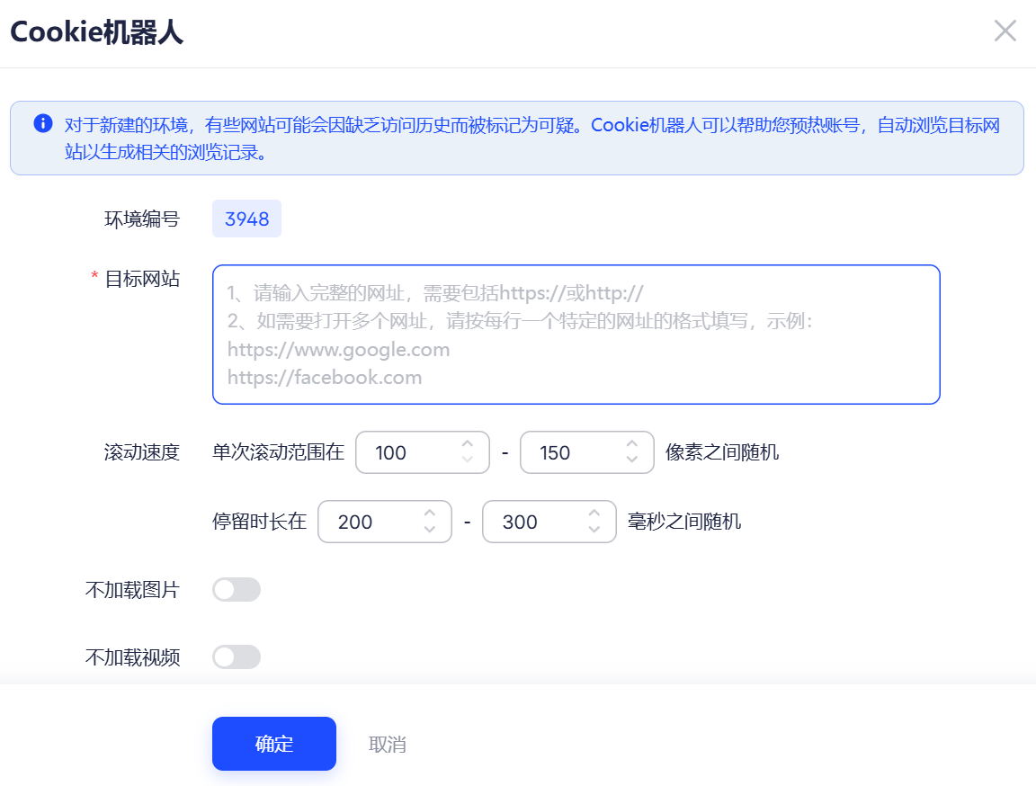Click the 目标网站 URL text area
The width and height of the screenshot is (1036, 786).
point(576,335)
